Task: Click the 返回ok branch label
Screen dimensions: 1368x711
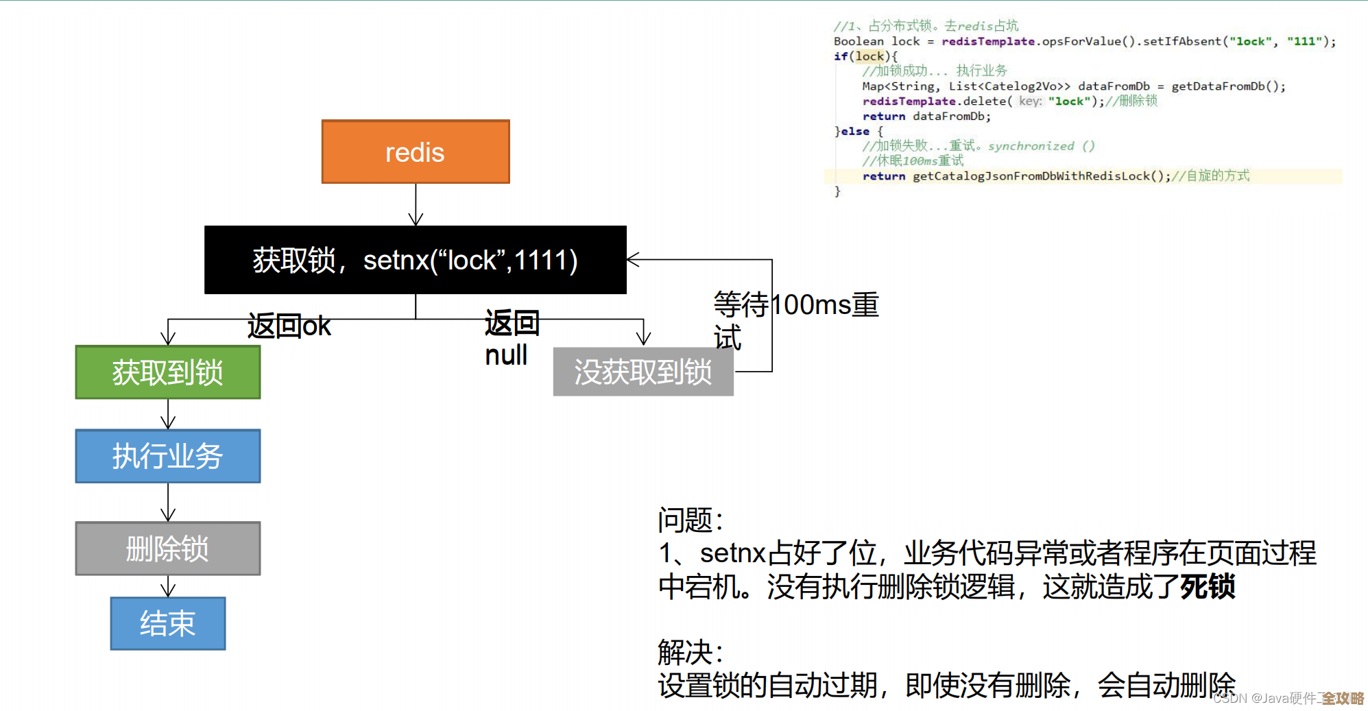Action: click(x=289, y=326)
